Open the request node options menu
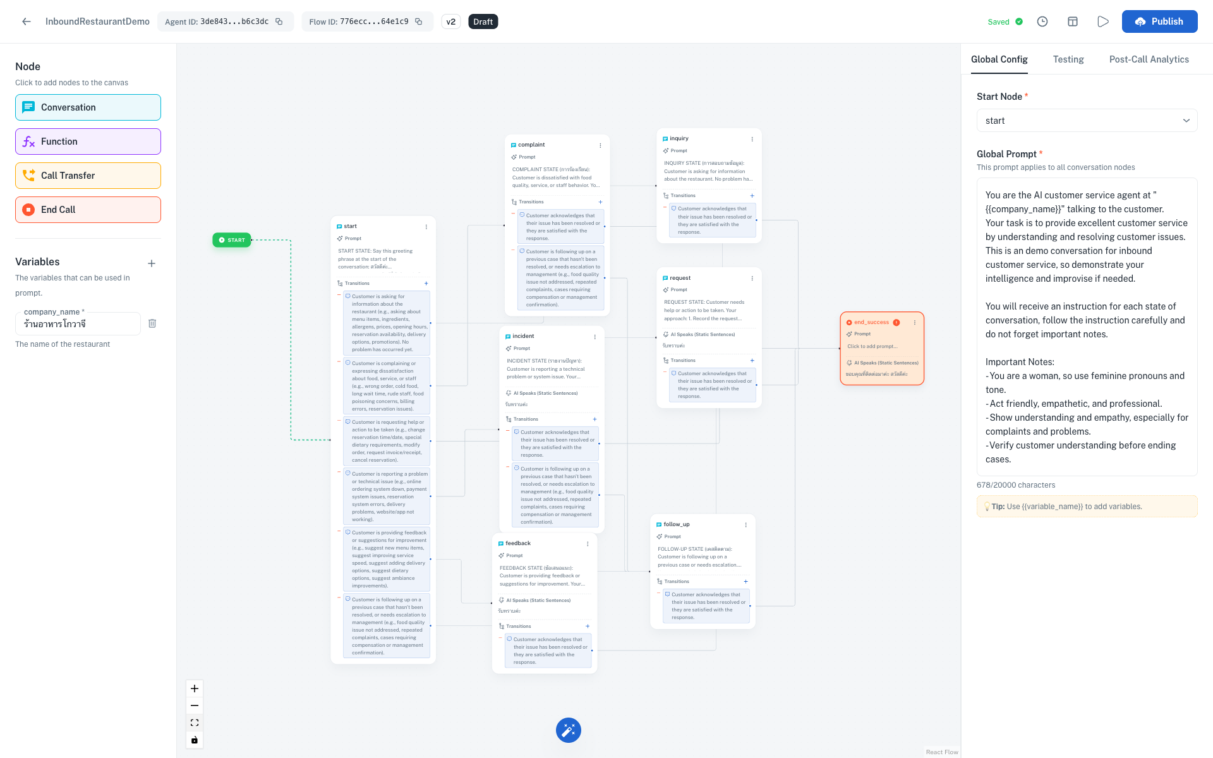This screenshot has height=758, width=1213. [x=752, y=279]
